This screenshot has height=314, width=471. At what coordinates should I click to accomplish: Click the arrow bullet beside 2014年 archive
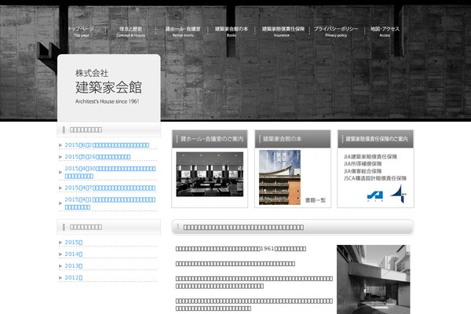[x=60, y=254]
